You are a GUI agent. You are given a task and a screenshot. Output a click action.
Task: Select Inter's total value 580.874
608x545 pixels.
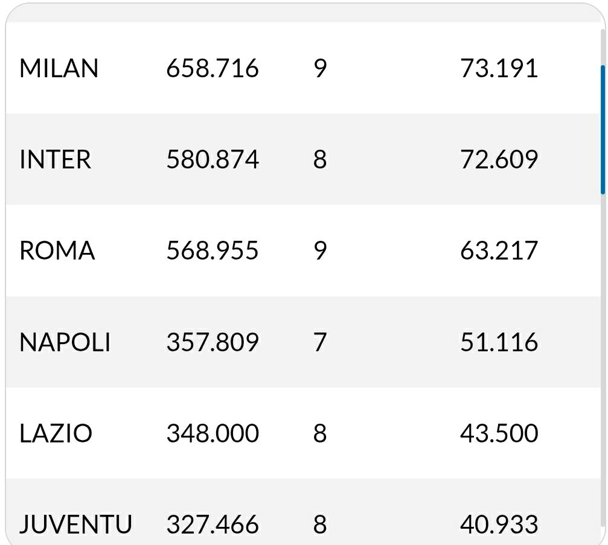click(x=213, y=160)
